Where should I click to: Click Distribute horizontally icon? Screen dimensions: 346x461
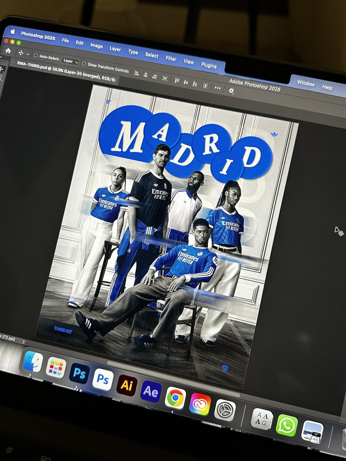(205, 85)
